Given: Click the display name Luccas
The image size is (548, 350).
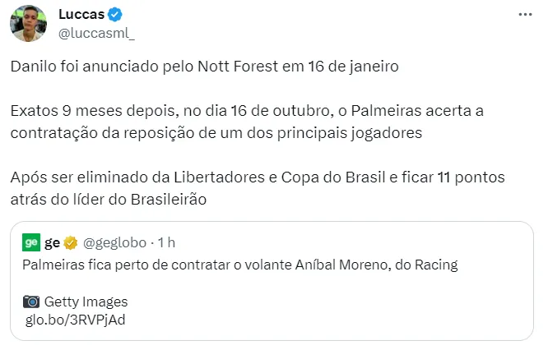Looking at the screenshot, I should point(81,14).
